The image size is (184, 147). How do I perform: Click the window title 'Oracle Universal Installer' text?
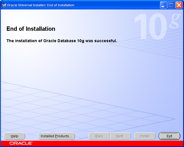(x=41, y=5)
